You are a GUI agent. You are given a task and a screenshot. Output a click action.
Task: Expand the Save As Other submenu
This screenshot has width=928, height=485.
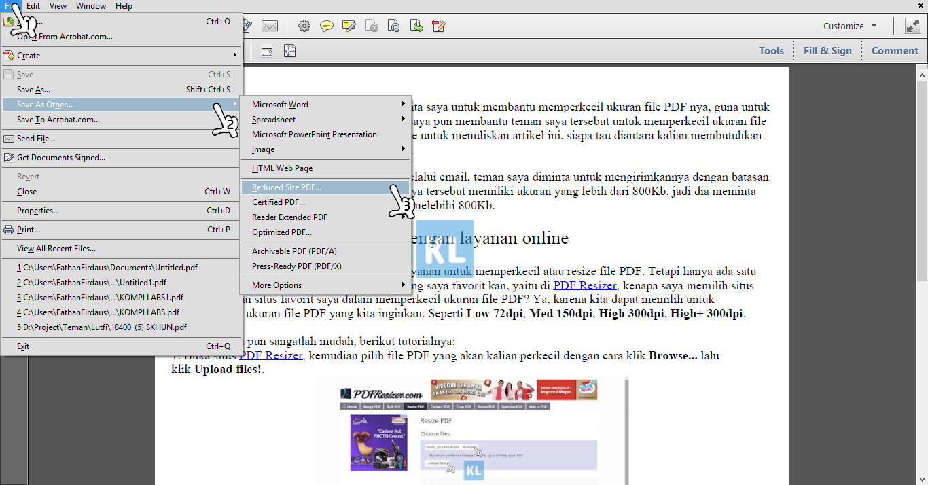(x=122, y=105)
